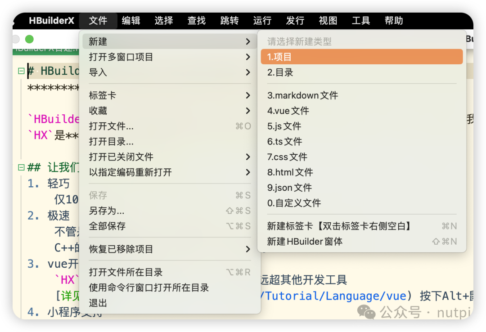
Task: Open the 工具 menu
Action: (x=361, y=21)
